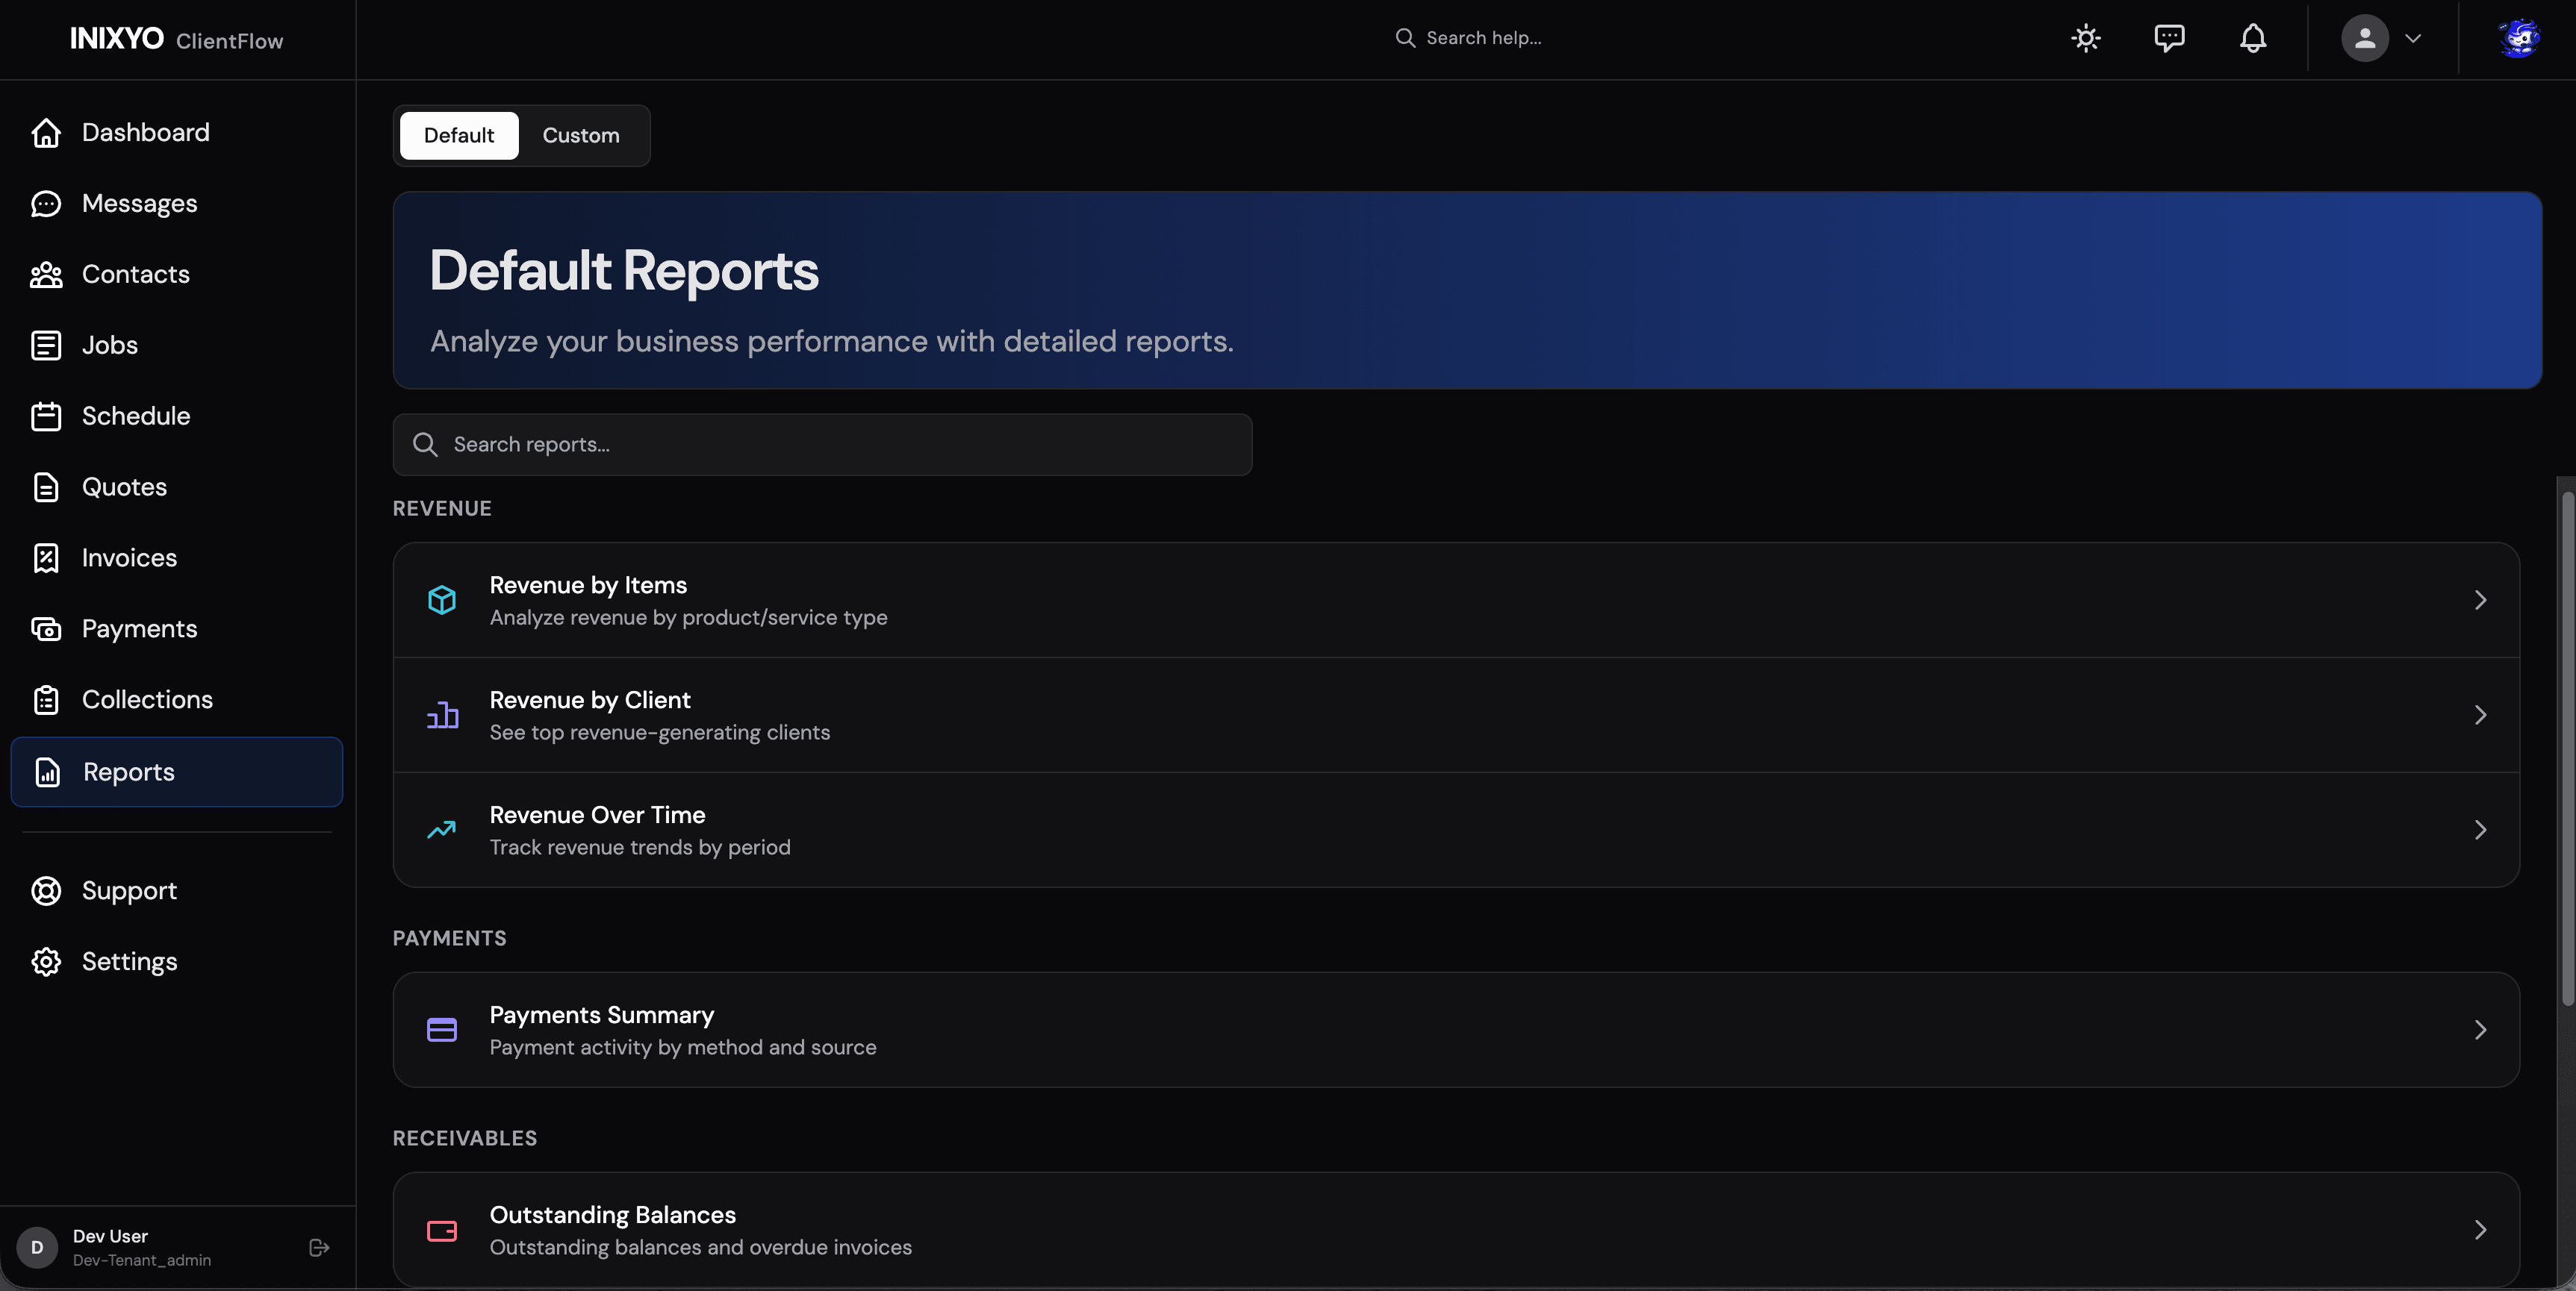Screen dimensions: 2576x1291
Task: Select the Default reports tab
Action: pyautogui.click(x=458, y=136)
